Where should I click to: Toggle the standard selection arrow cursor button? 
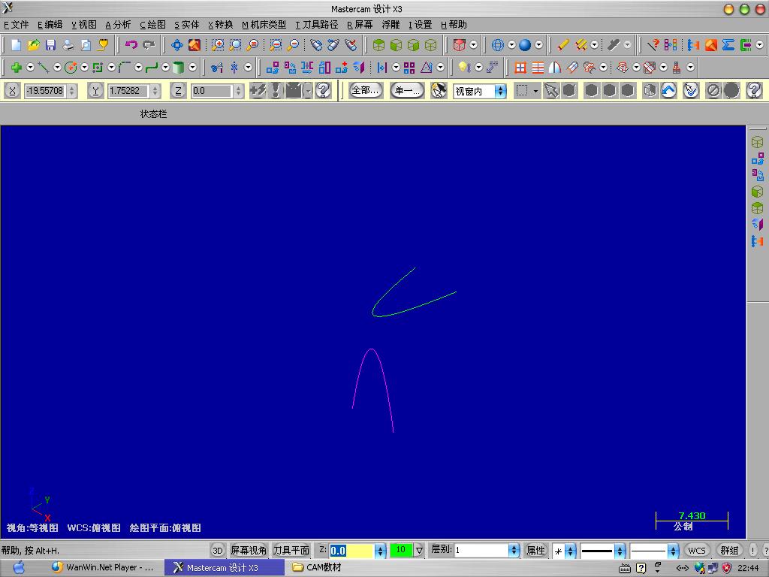click(x=551, y=91)
